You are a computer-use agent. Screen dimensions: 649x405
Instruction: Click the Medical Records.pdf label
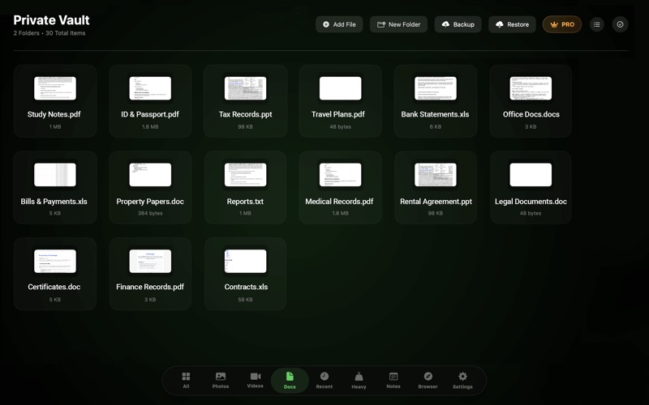339,201
